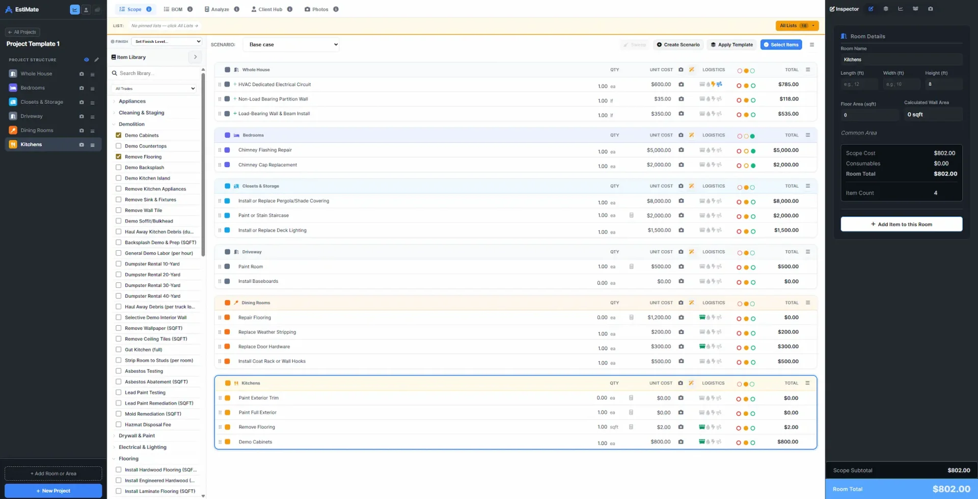Image resolution: width=978 pixels, height=499 pixels.
Task: Click Create Scenario button
Action: point(678,45)
